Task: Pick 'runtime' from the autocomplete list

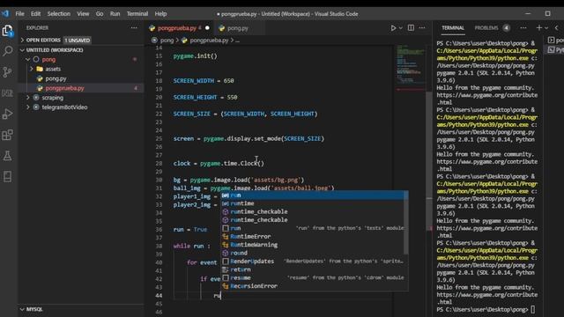Action: 312,203
